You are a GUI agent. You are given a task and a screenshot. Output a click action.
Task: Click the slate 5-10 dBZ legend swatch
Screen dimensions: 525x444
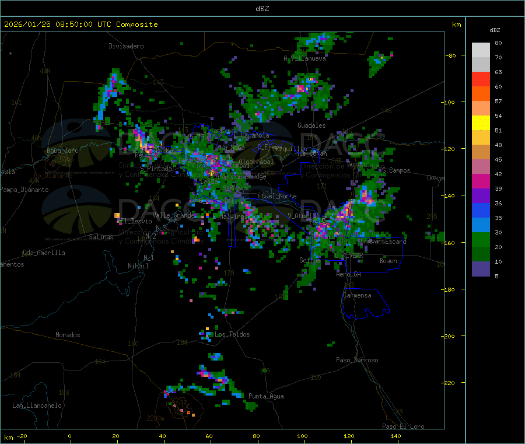[481, 269]
